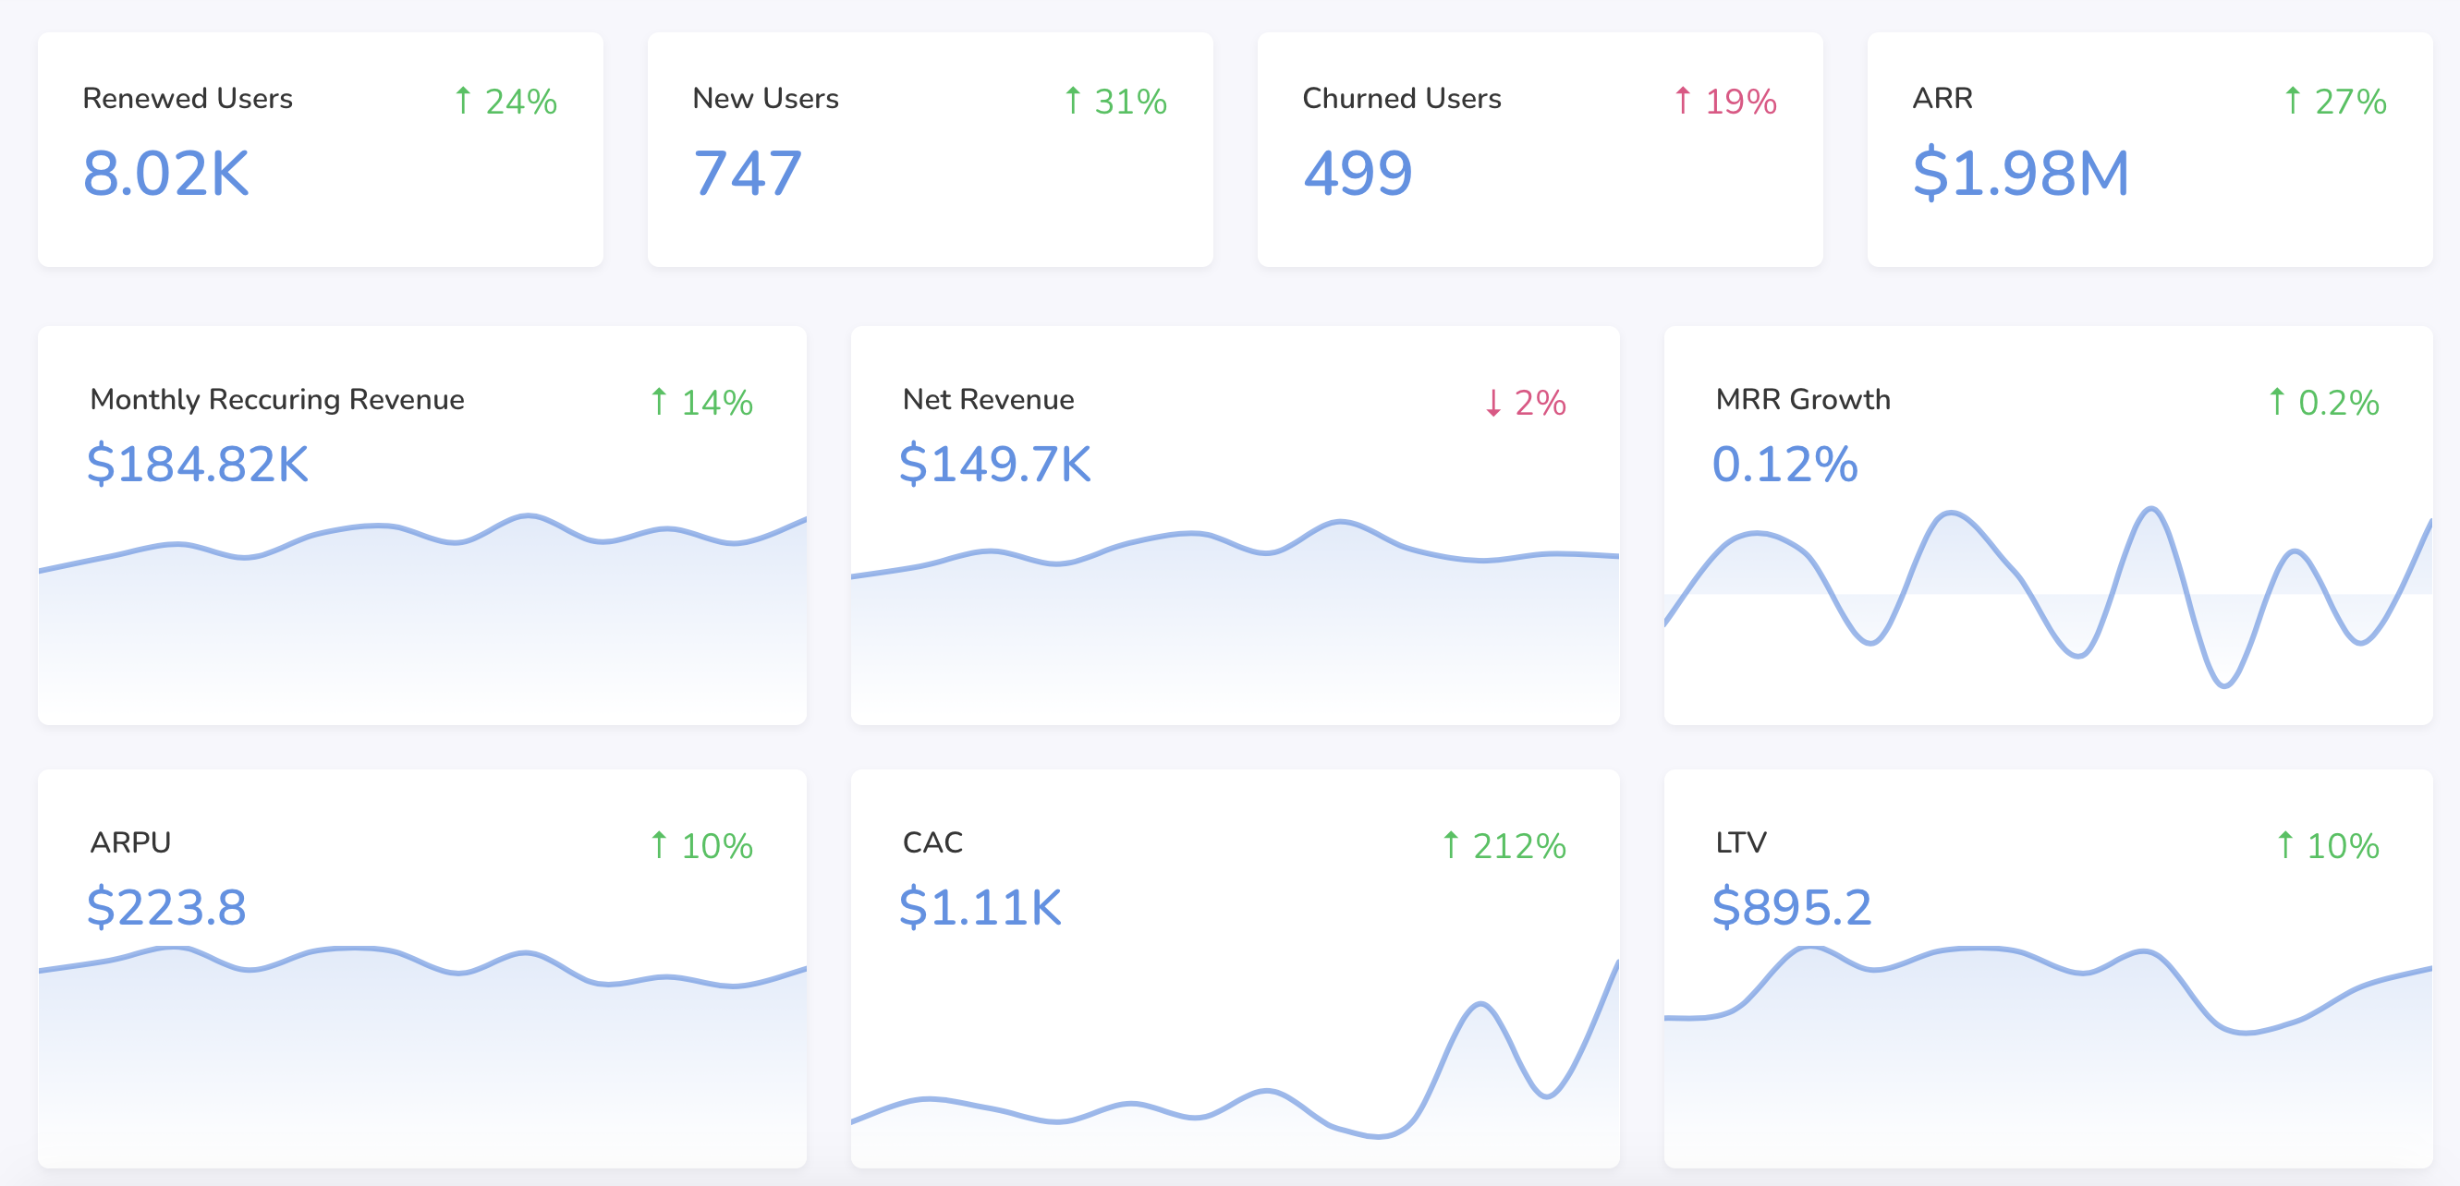Click the ARR green up-arrow icon
Viewport: 2460px width, 1186px height.
point(2292,100)
